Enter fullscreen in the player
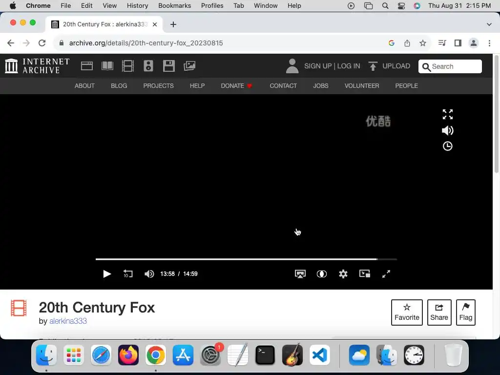 point(386,274)
